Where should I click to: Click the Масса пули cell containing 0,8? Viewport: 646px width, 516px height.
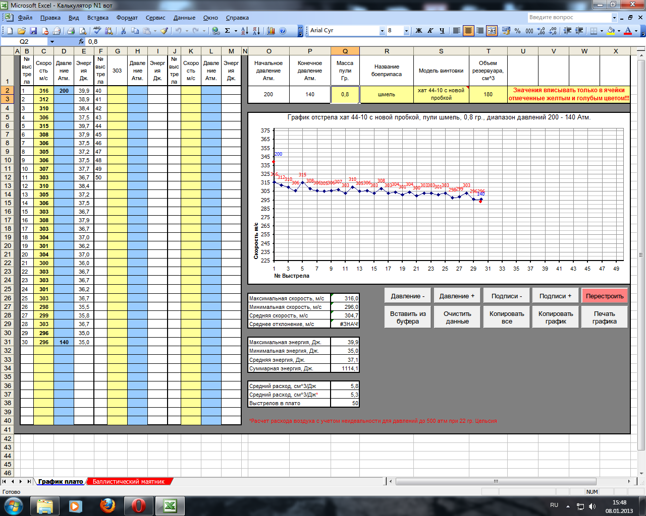pyautogui.click(x=345, y=94)
